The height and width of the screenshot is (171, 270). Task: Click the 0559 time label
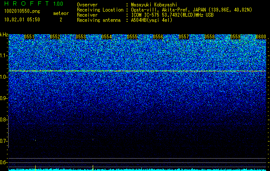pos(235,37)
